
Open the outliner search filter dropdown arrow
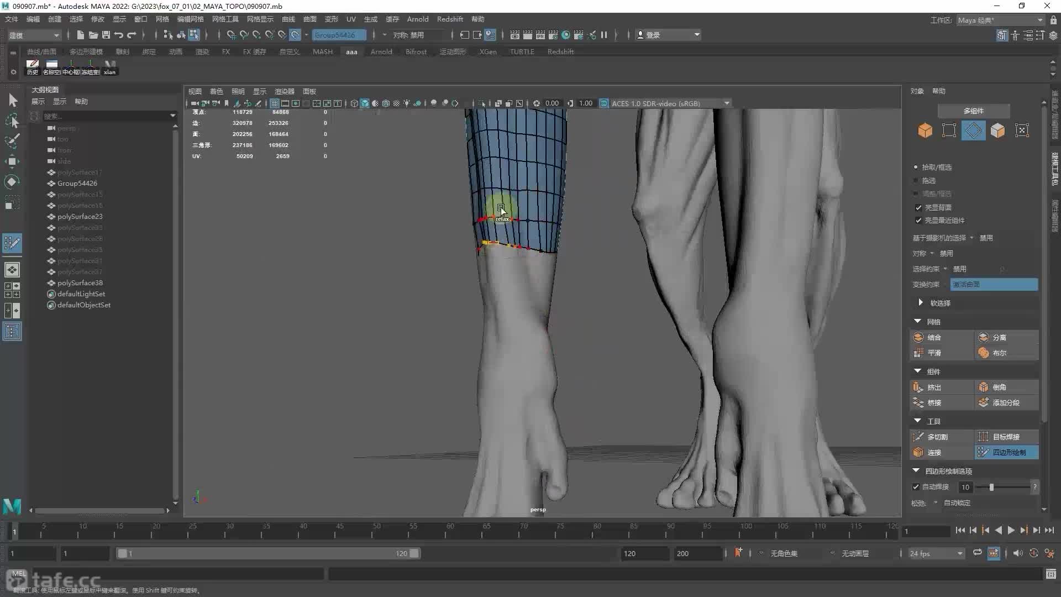pos(172,116)
